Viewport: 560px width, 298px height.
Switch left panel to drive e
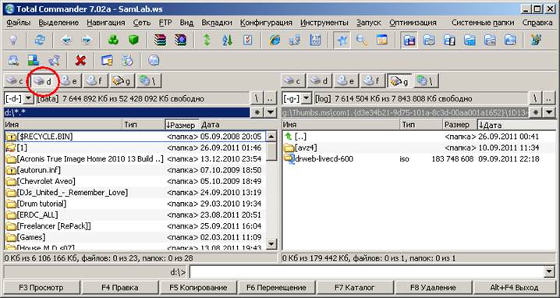tap(69, 81)
